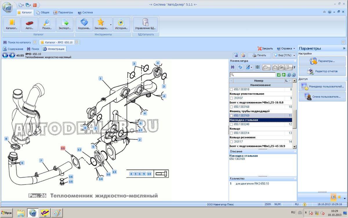The width and height of the screenshot is (348, 218).
Task: Expand the Справка dropdown menu
Action: (294, 49)
